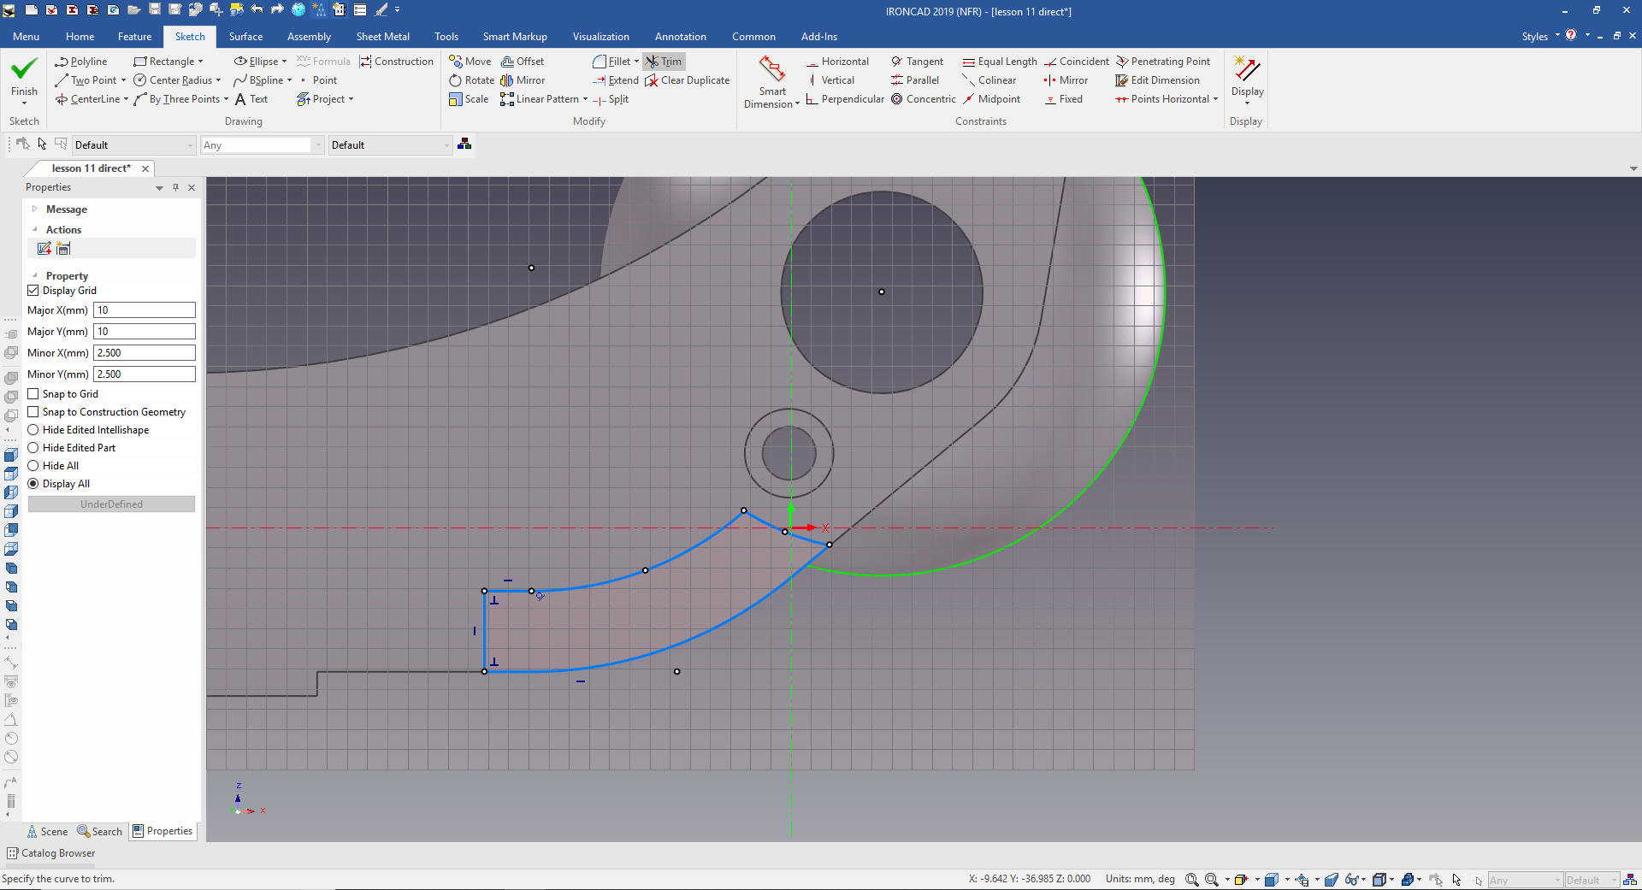Enable Snap to Grid checkbox
The height and width of the screenshot is (890, 1642).
tap(33, 394)
